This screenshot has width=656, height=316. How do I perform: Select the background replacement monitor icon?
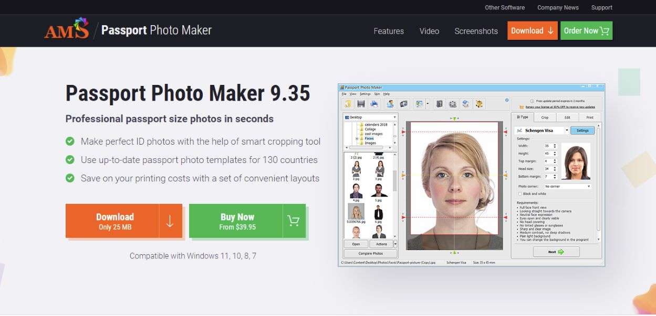419,104
